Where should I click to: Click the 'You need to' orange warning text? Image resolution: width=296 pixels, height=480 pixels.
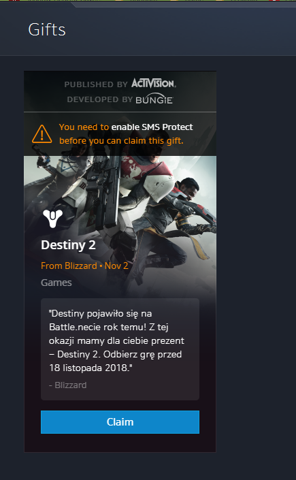pyautogui.click(x=84, y=127)
